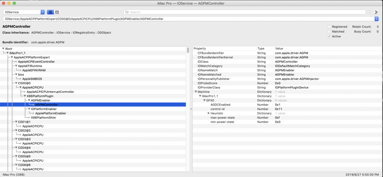Select the AGDCEnabled property row
This screenshot has height=177, width=383.
pyautogui.click(x=287, y=105)
